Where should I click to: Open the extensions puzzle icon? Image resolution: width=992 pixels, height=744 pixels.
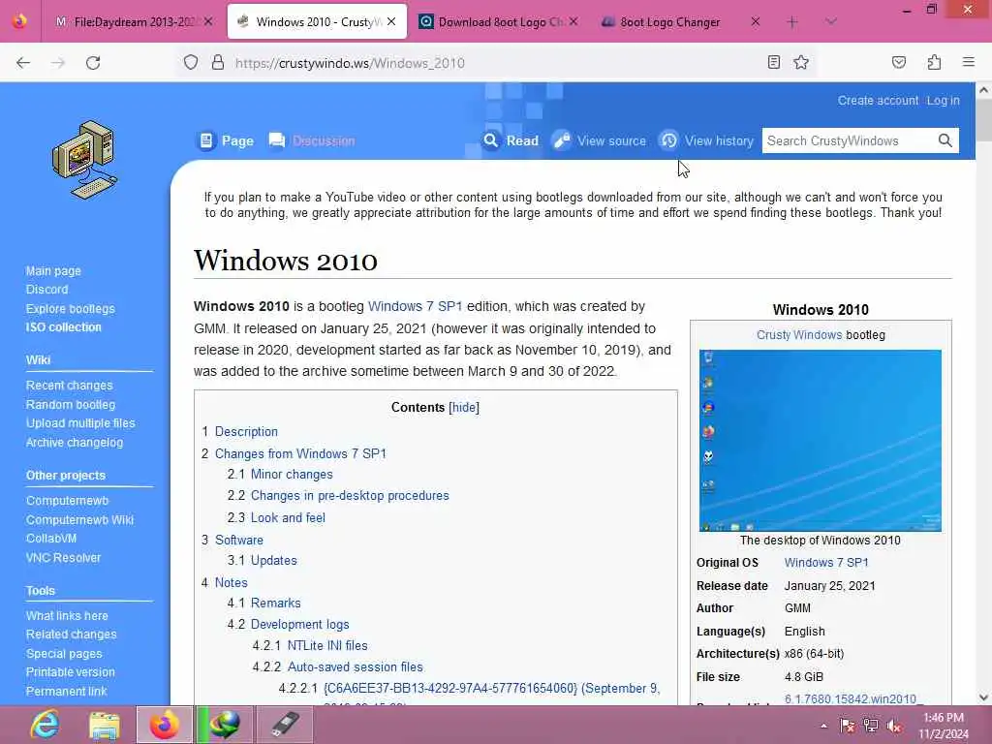[934, 62]
